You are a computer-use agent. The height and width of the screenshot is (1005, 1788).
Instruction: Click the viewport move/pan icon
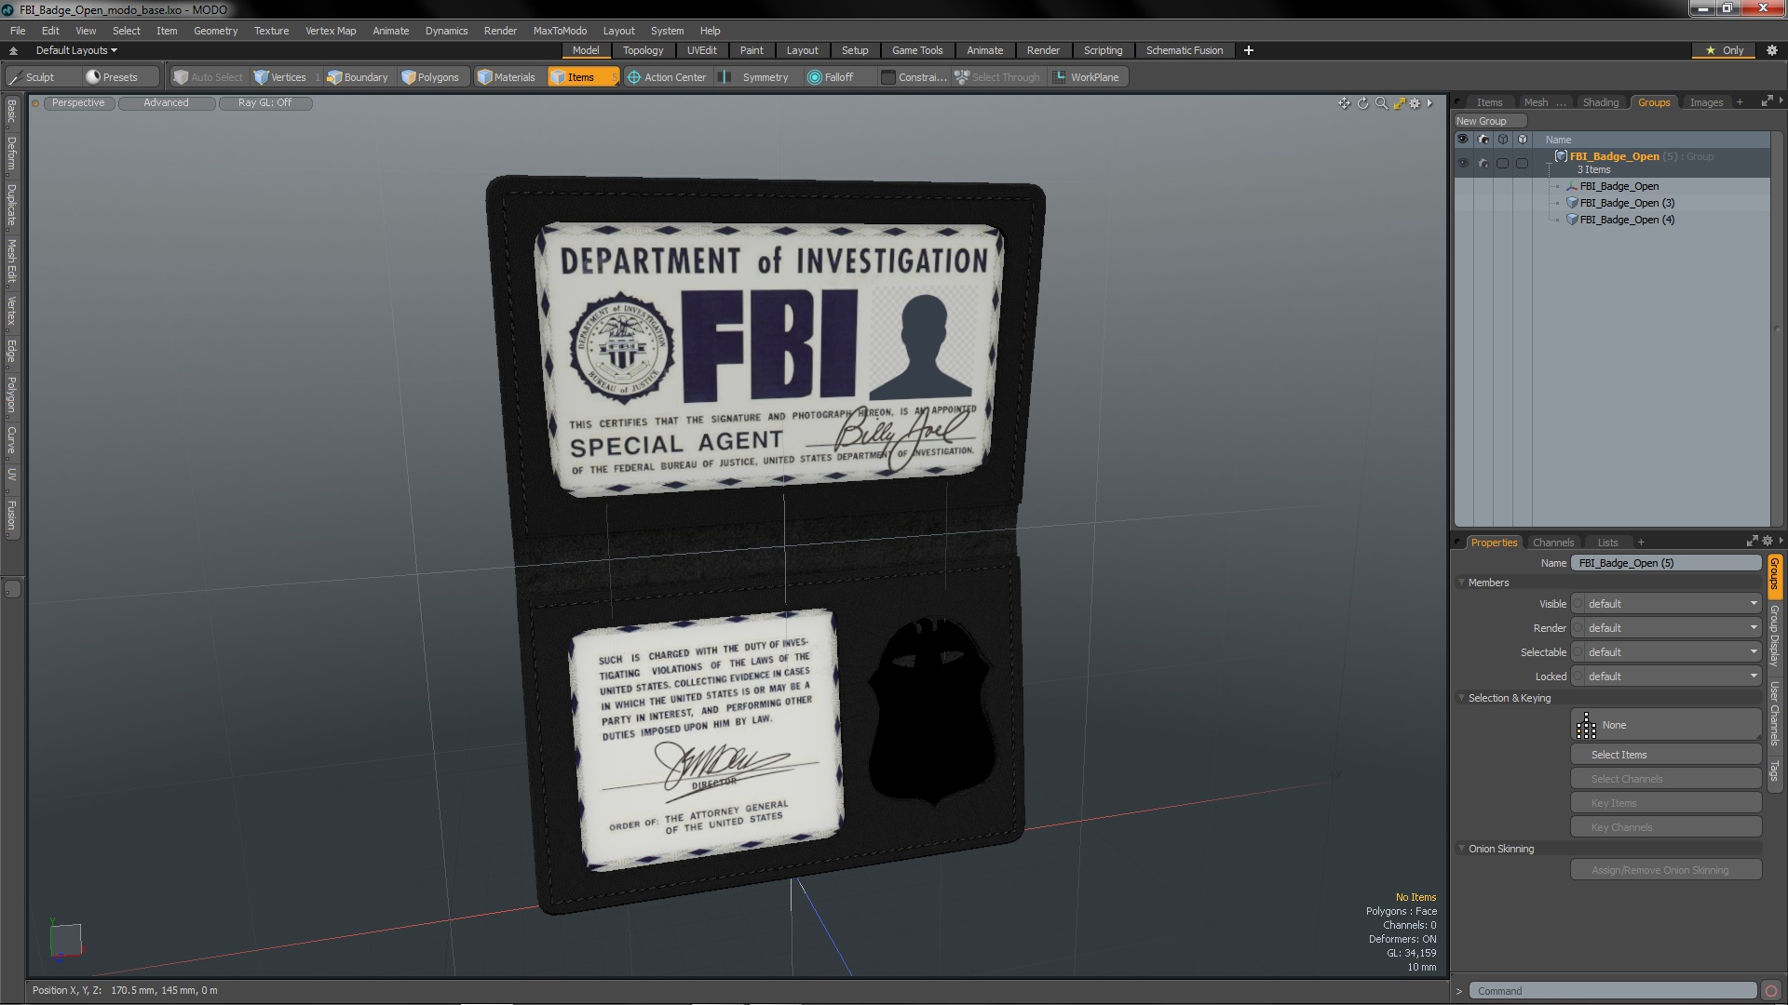tap(1344, 103)
